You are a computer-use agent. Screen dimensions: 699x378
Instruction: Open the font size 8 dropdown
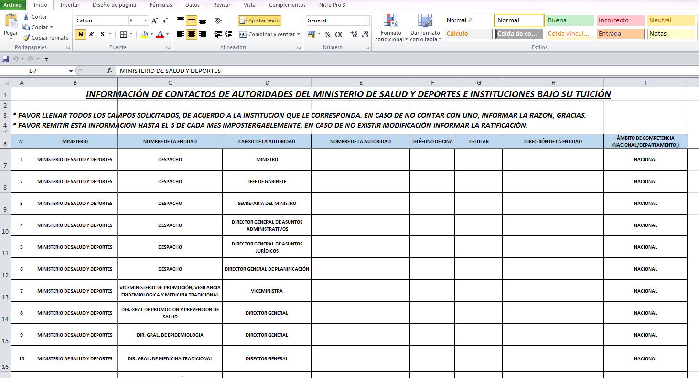click(x=145, y=20)
